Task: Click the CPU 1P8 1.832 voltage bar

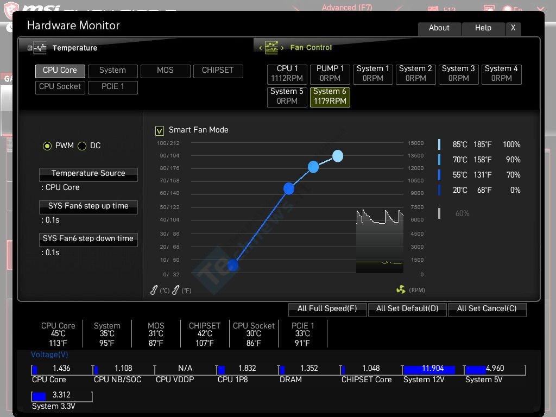Action: pyautogui.click(x=248, y=369)
